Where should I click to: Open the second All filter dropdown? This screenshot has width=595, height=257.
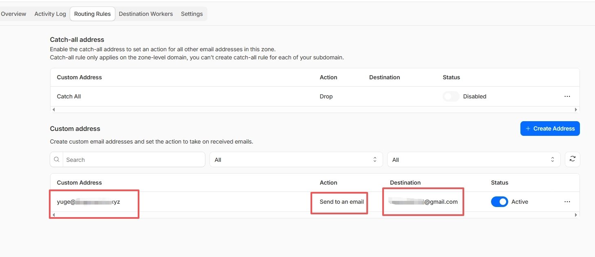[474, 160]
